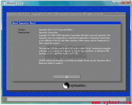
Task: Click the 'their respective owners.' text line
Action: [x=49, y=43]
